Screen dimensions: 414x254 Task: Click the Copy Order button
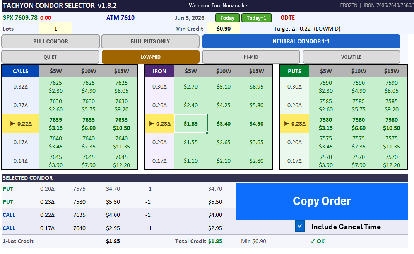click(x=322, y=201)
